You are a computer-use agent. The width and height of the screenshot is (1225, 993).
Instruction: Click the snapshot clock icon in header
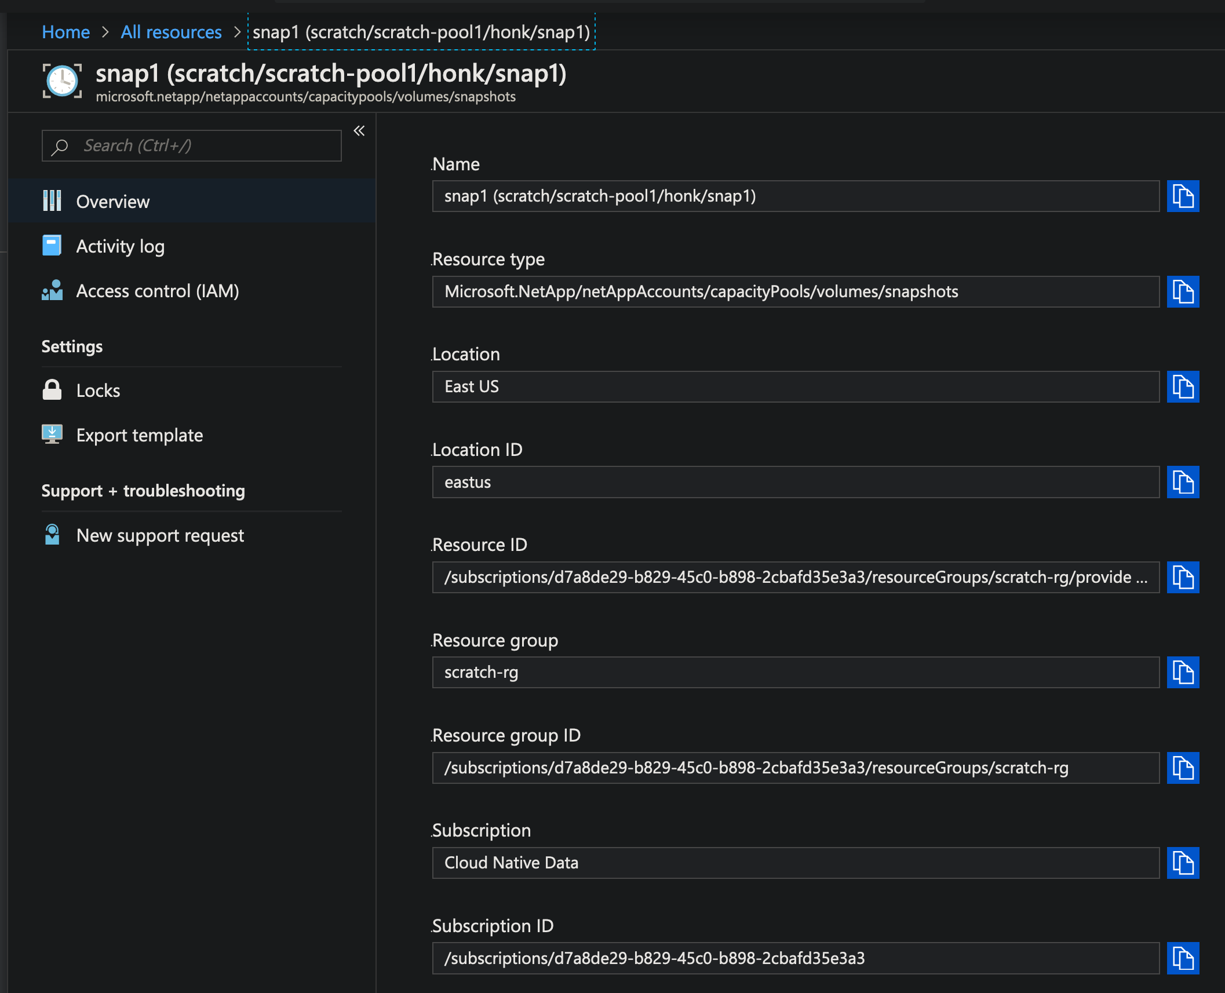[61, 81]
